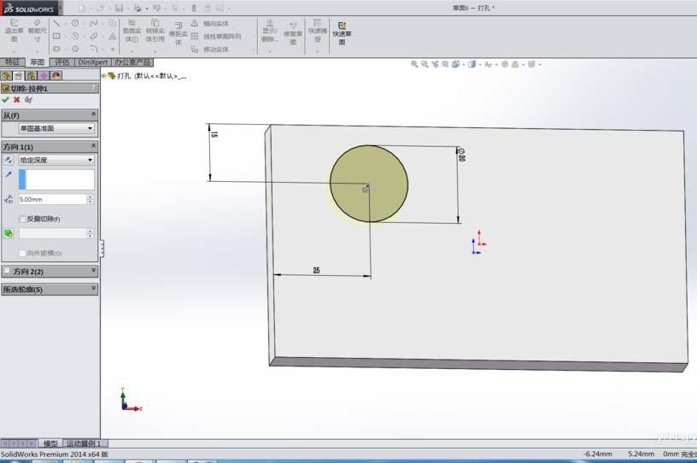This screenshot has height=463, width=697.
Task: Toggle the detailed preview glasses icon
Action: coord(28,100)
